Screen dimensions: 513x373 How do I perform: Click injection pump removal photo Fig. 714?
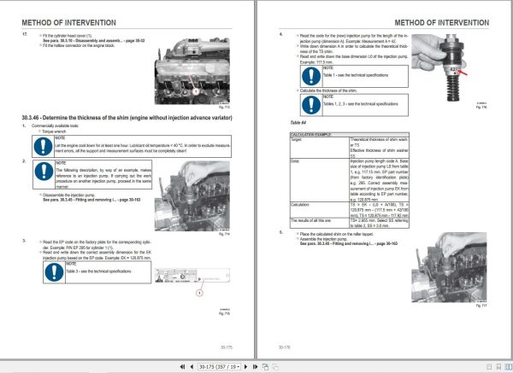(x=192, y=196)
